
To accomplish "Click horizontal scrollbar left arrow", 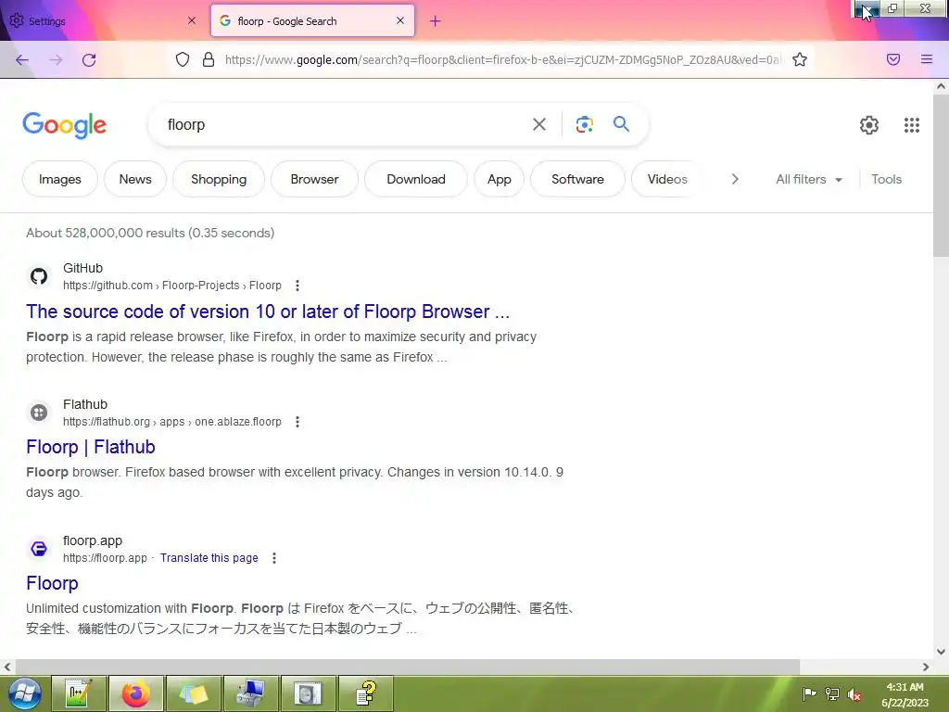I will [7, 667].
